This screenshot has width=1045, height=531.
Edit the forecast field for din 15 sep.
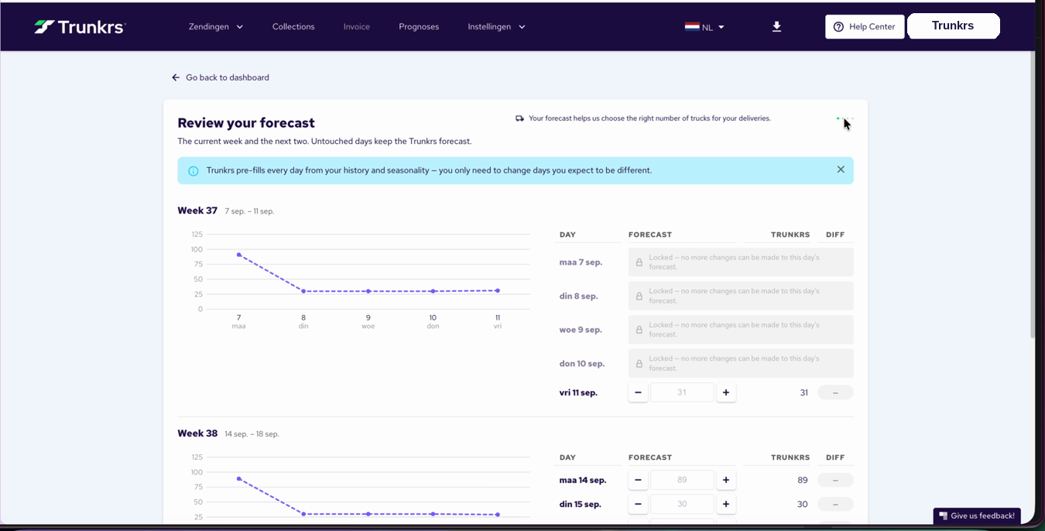[682, 505]
